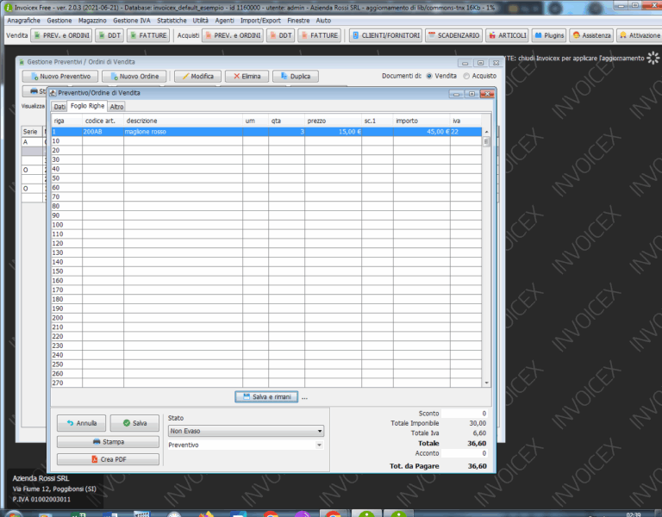This screenshot has height=517, width=662.
Task: Click the iva column header
Action: coord(465,121)
